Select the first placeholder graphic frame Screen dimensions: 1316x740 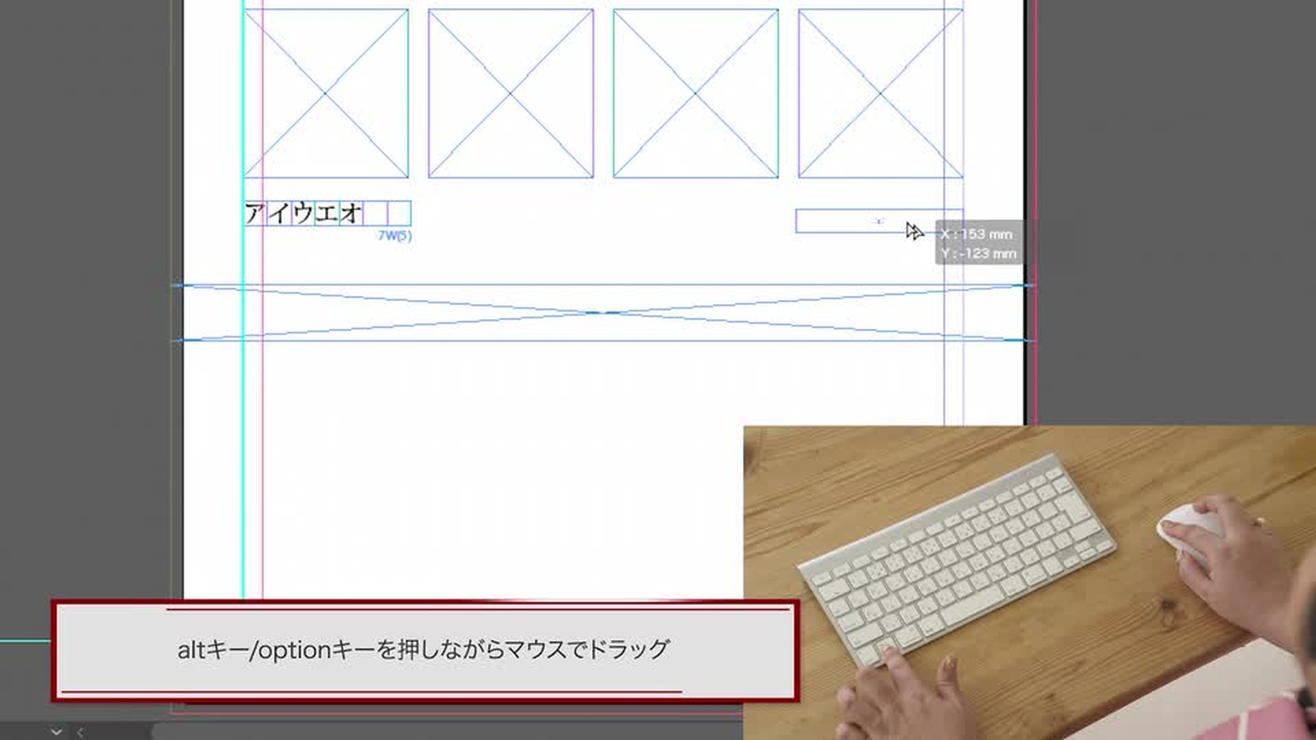pyautogui.click(x=326, y=93)
